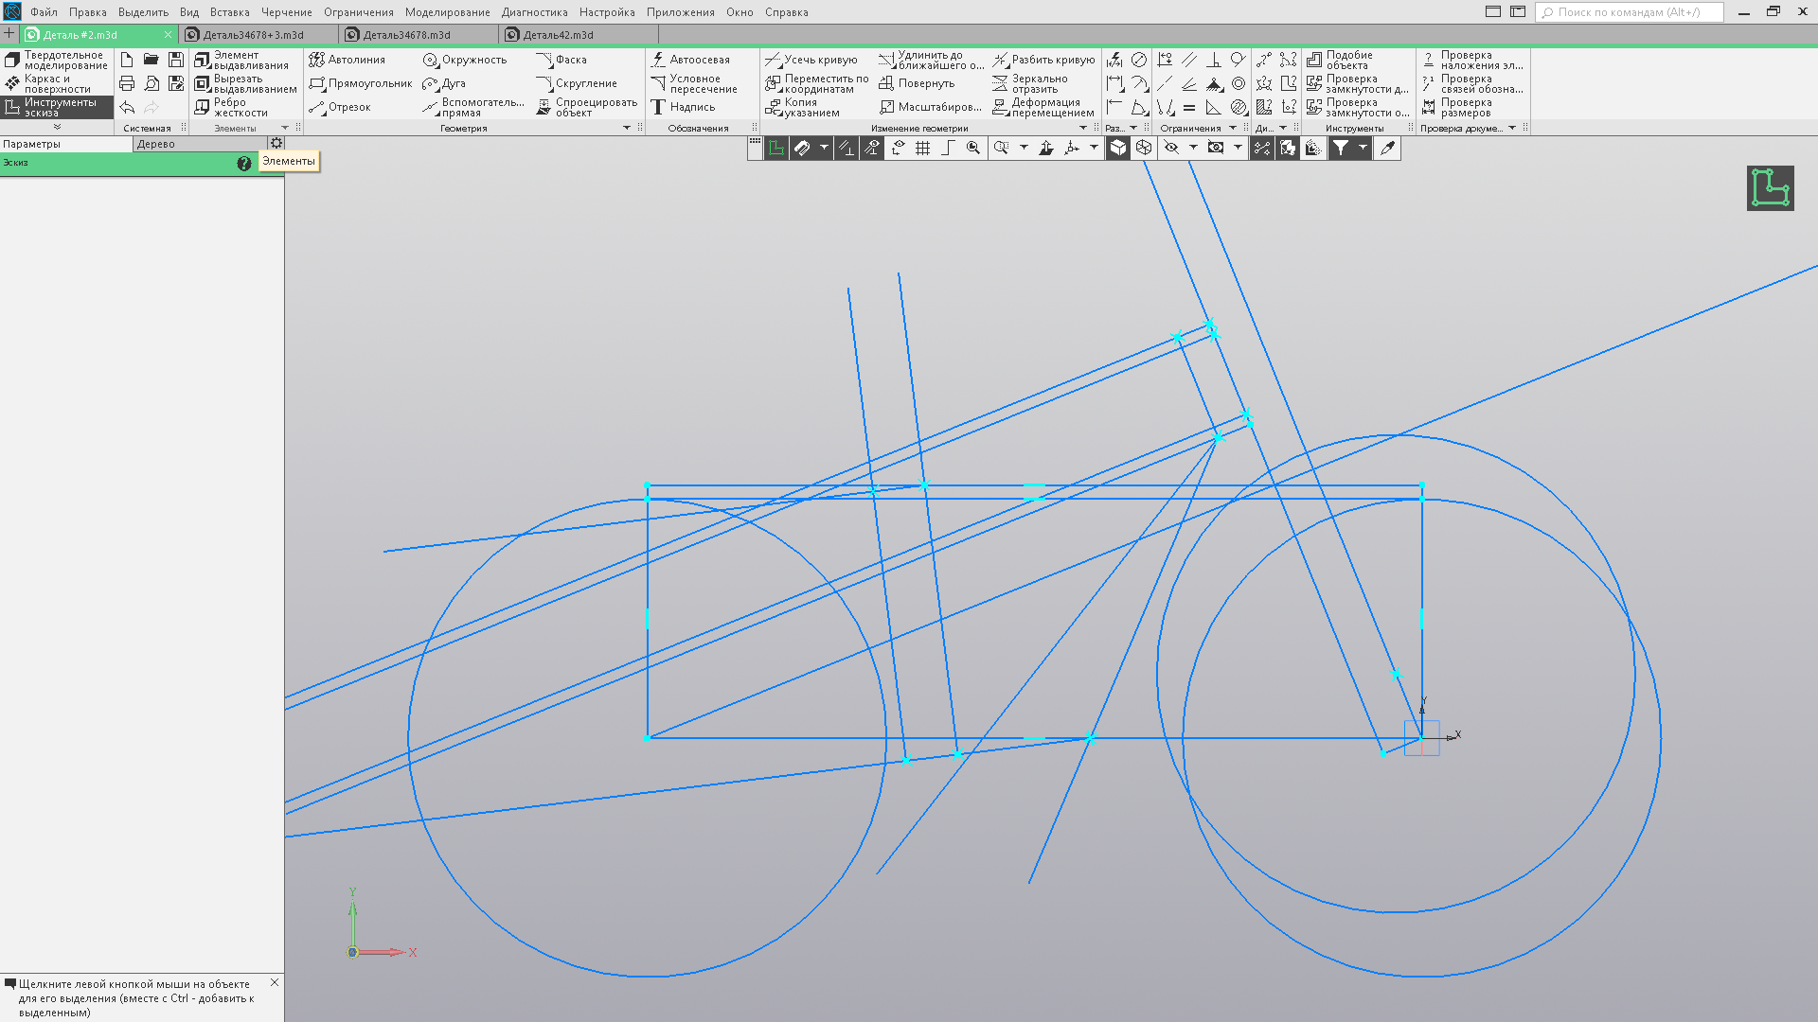The image size is (1818, 1022).
Task: Click the help question mark in Эскиз header
Action: tap(244, 163)
